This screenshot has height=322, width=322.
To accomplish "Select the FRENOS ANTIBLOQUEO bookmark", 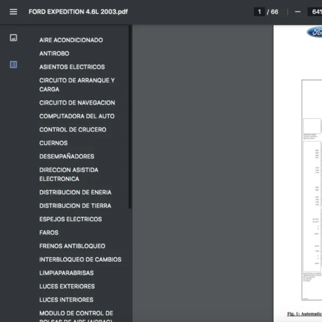I will point(72,246).
